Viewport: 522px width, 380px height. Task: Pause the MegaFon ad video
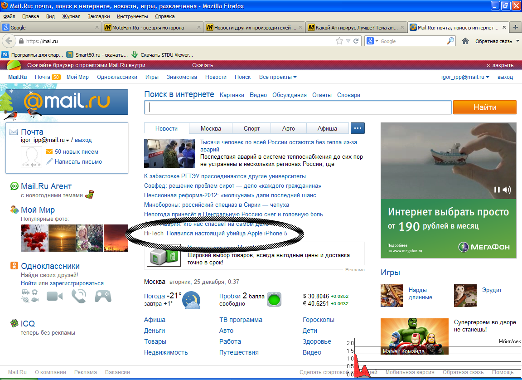(497, 190)
